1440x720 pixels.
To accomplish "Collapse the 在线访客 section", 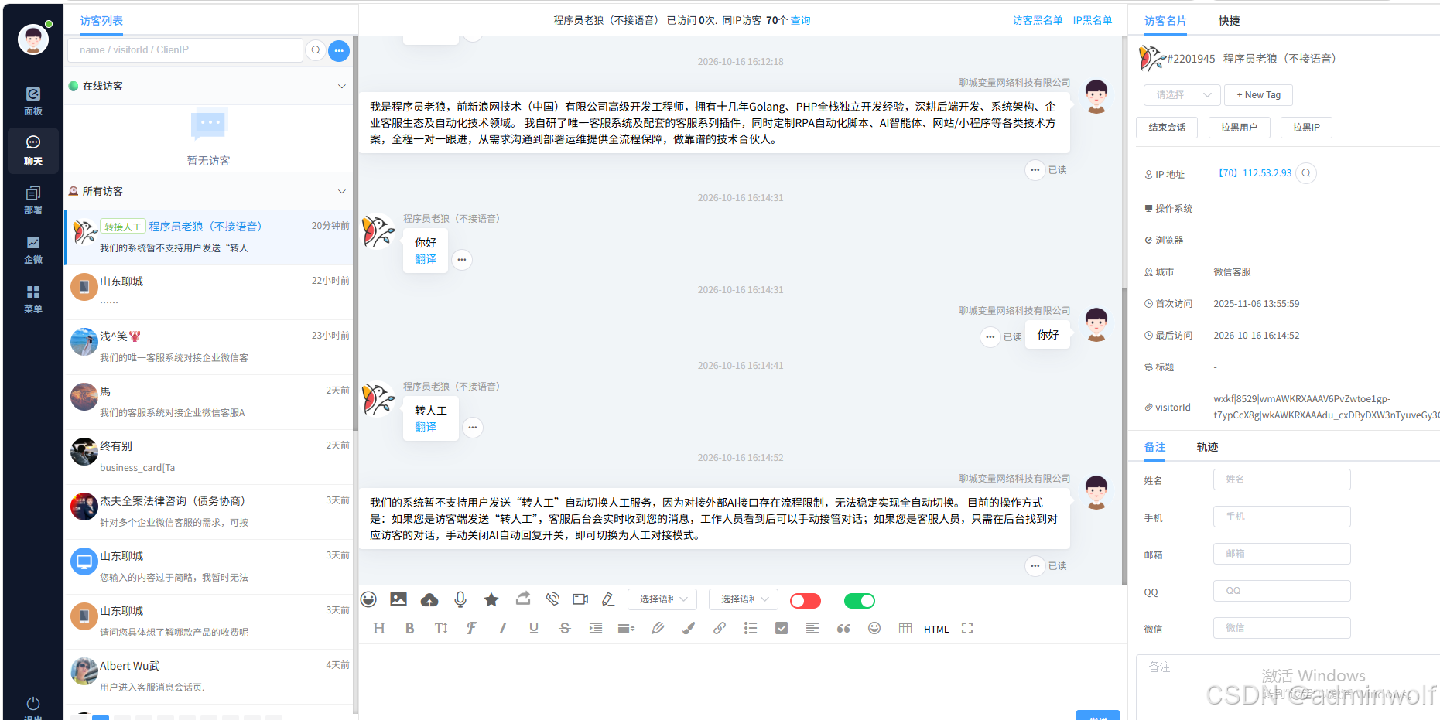I will pos(342,86).
